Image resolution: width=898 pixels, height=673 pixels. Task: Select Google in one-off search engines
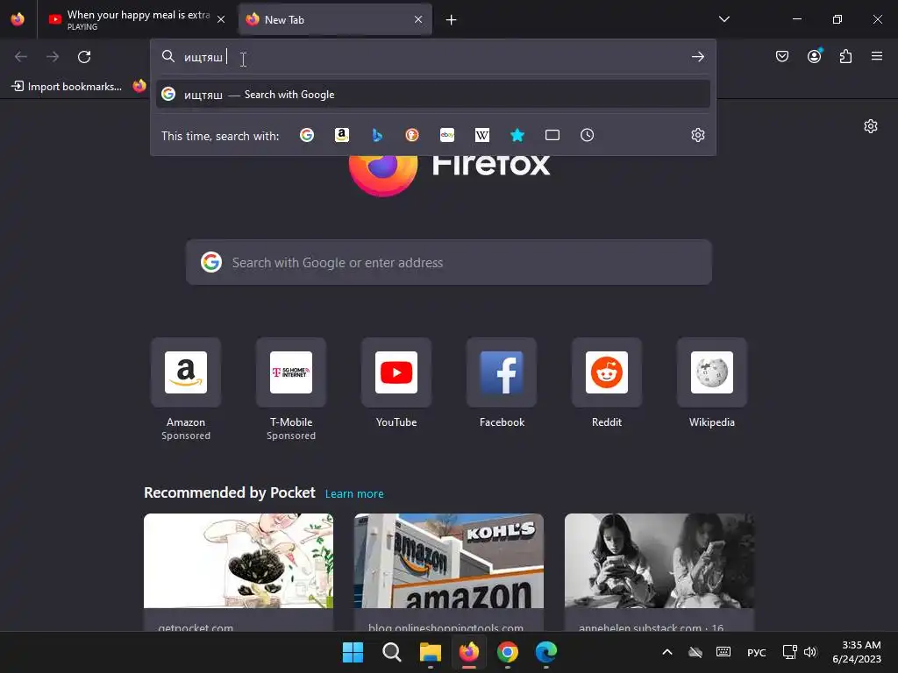tap(307, 135)
